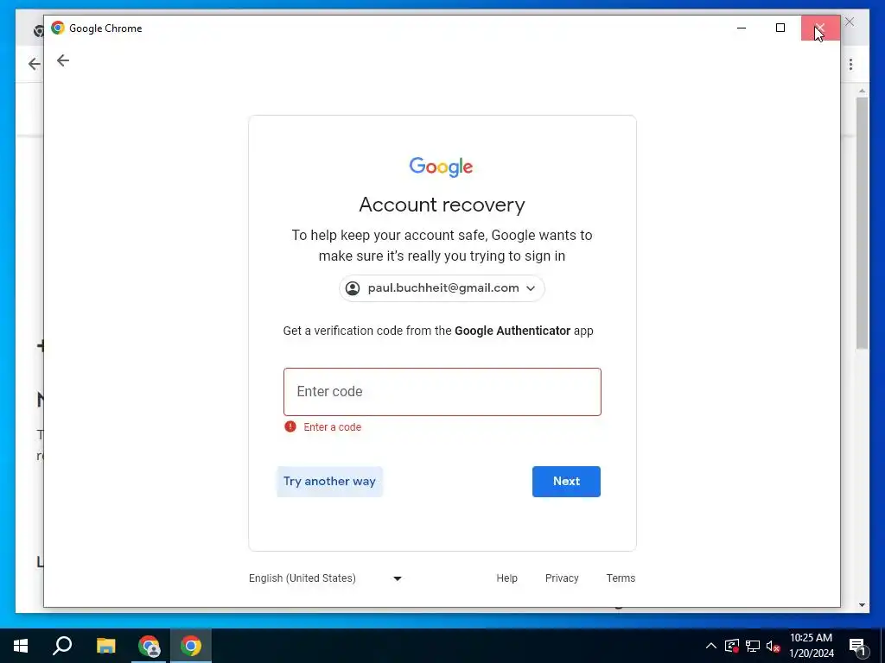The width and height of the screenshot is (885, 663).
Task: Open the Terms link
Action: pyautogui.click(x=621, y=578)
